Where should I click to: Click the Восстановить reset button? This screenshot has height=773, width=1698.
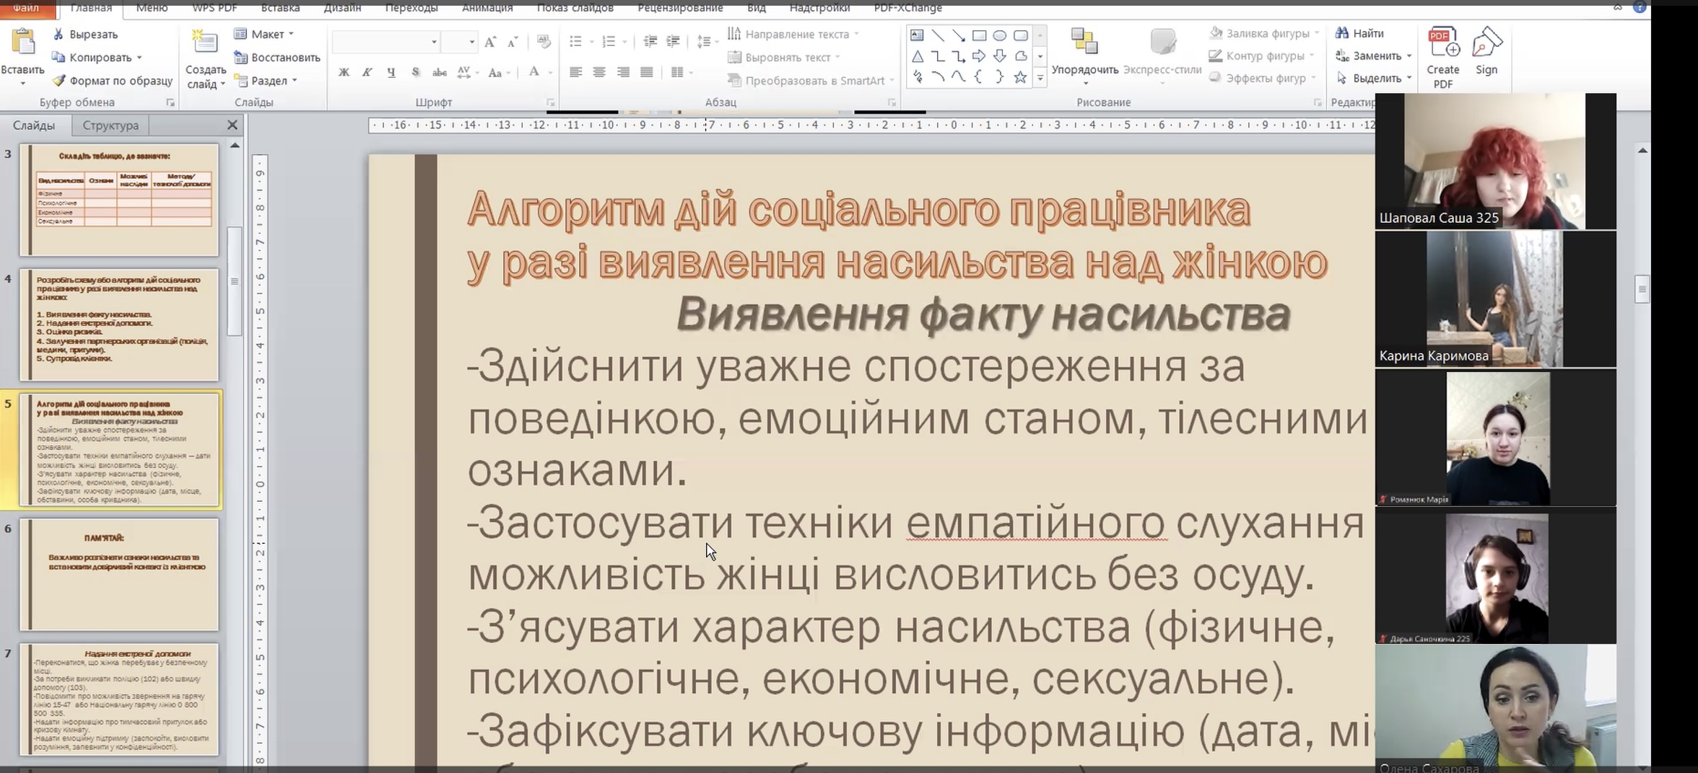[277, 58]
